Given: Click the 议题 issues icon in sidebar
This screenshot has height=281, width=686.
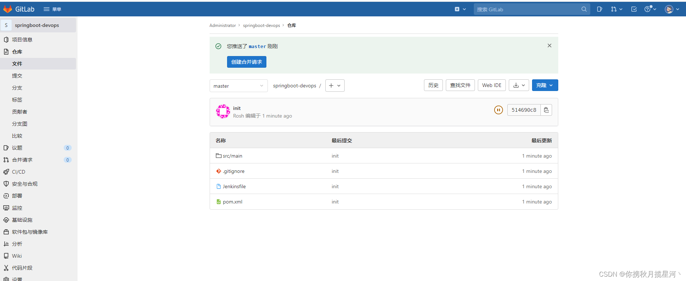Looking at the screenshot, I should pyautogui.click(x=6, y=148).
